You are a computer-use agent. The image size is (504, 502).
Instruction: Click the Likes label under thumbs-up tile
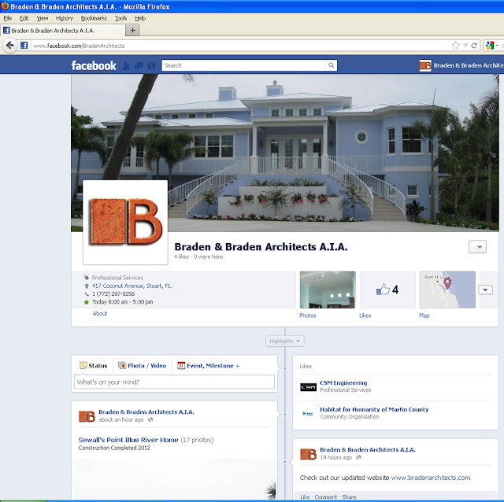(x=365, y=316)
